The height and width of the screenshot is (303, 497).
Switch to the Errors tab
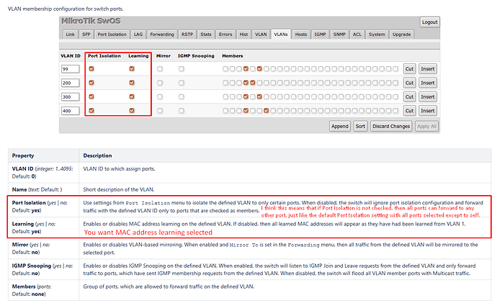point(225,35)
